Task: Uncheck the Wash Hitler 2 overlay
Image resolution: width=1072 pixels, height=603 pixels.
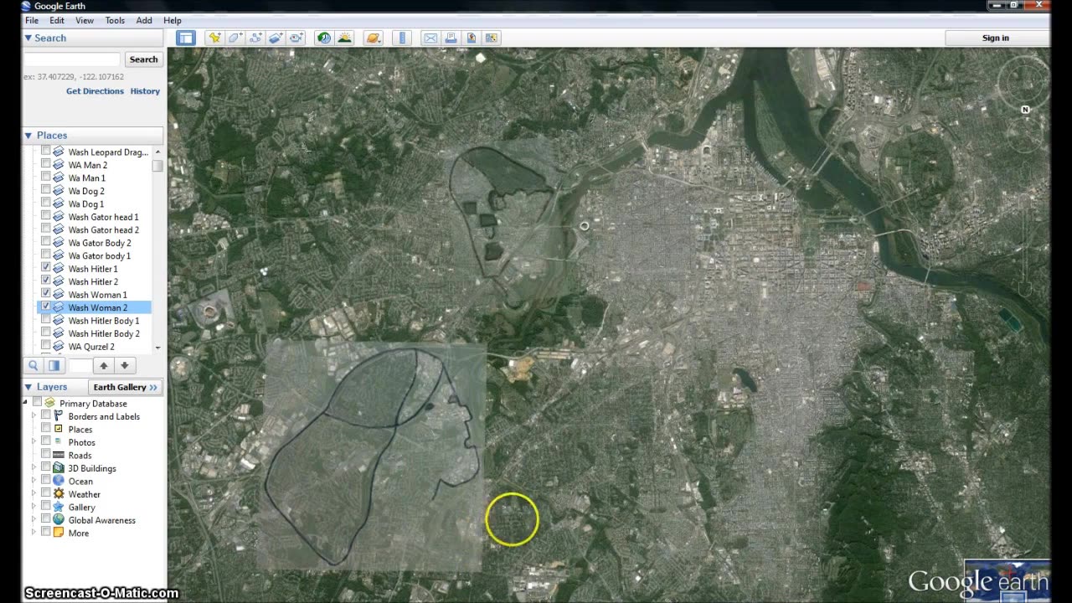Action: click(46, 281)
